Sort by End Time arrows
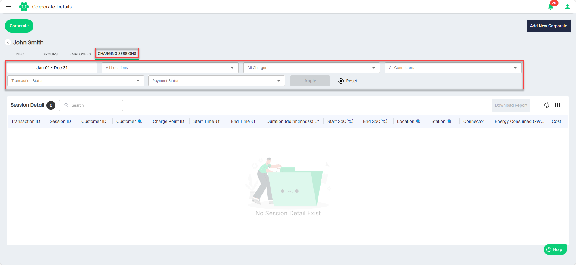 click(x=253, y=121)
